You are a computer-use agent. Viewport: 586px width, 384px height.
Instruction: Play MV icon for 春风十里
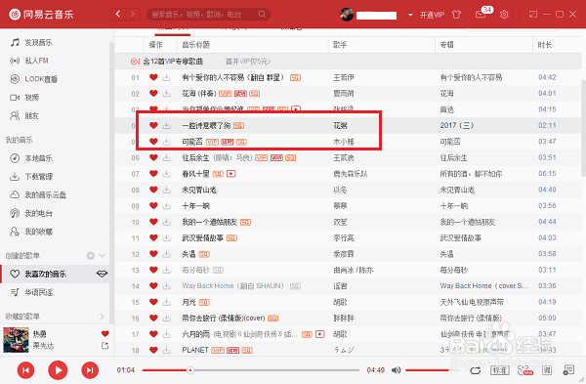[231, 174]
